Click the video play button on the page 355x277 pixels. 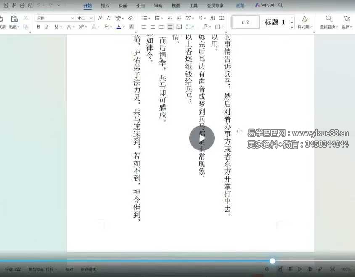pyautogui.click(x=201, y=138)
